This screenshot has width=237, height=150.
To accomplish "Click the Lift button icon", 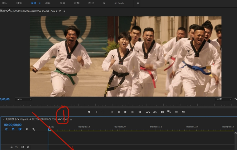I will 148,112.
